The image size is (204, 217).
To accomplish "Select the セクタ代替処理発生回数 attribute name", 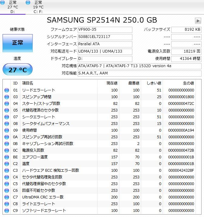I will (42, 177).
